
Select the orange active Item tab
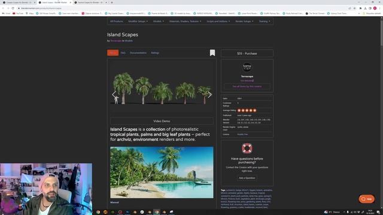coord(113,53)
